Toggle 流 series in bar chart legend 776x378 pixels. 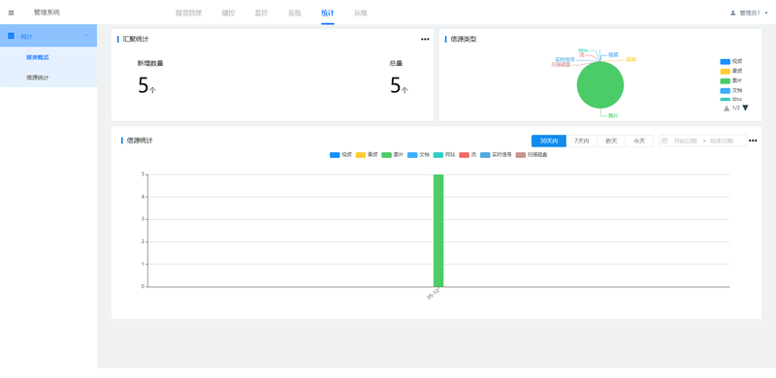(x=468, y=155)
